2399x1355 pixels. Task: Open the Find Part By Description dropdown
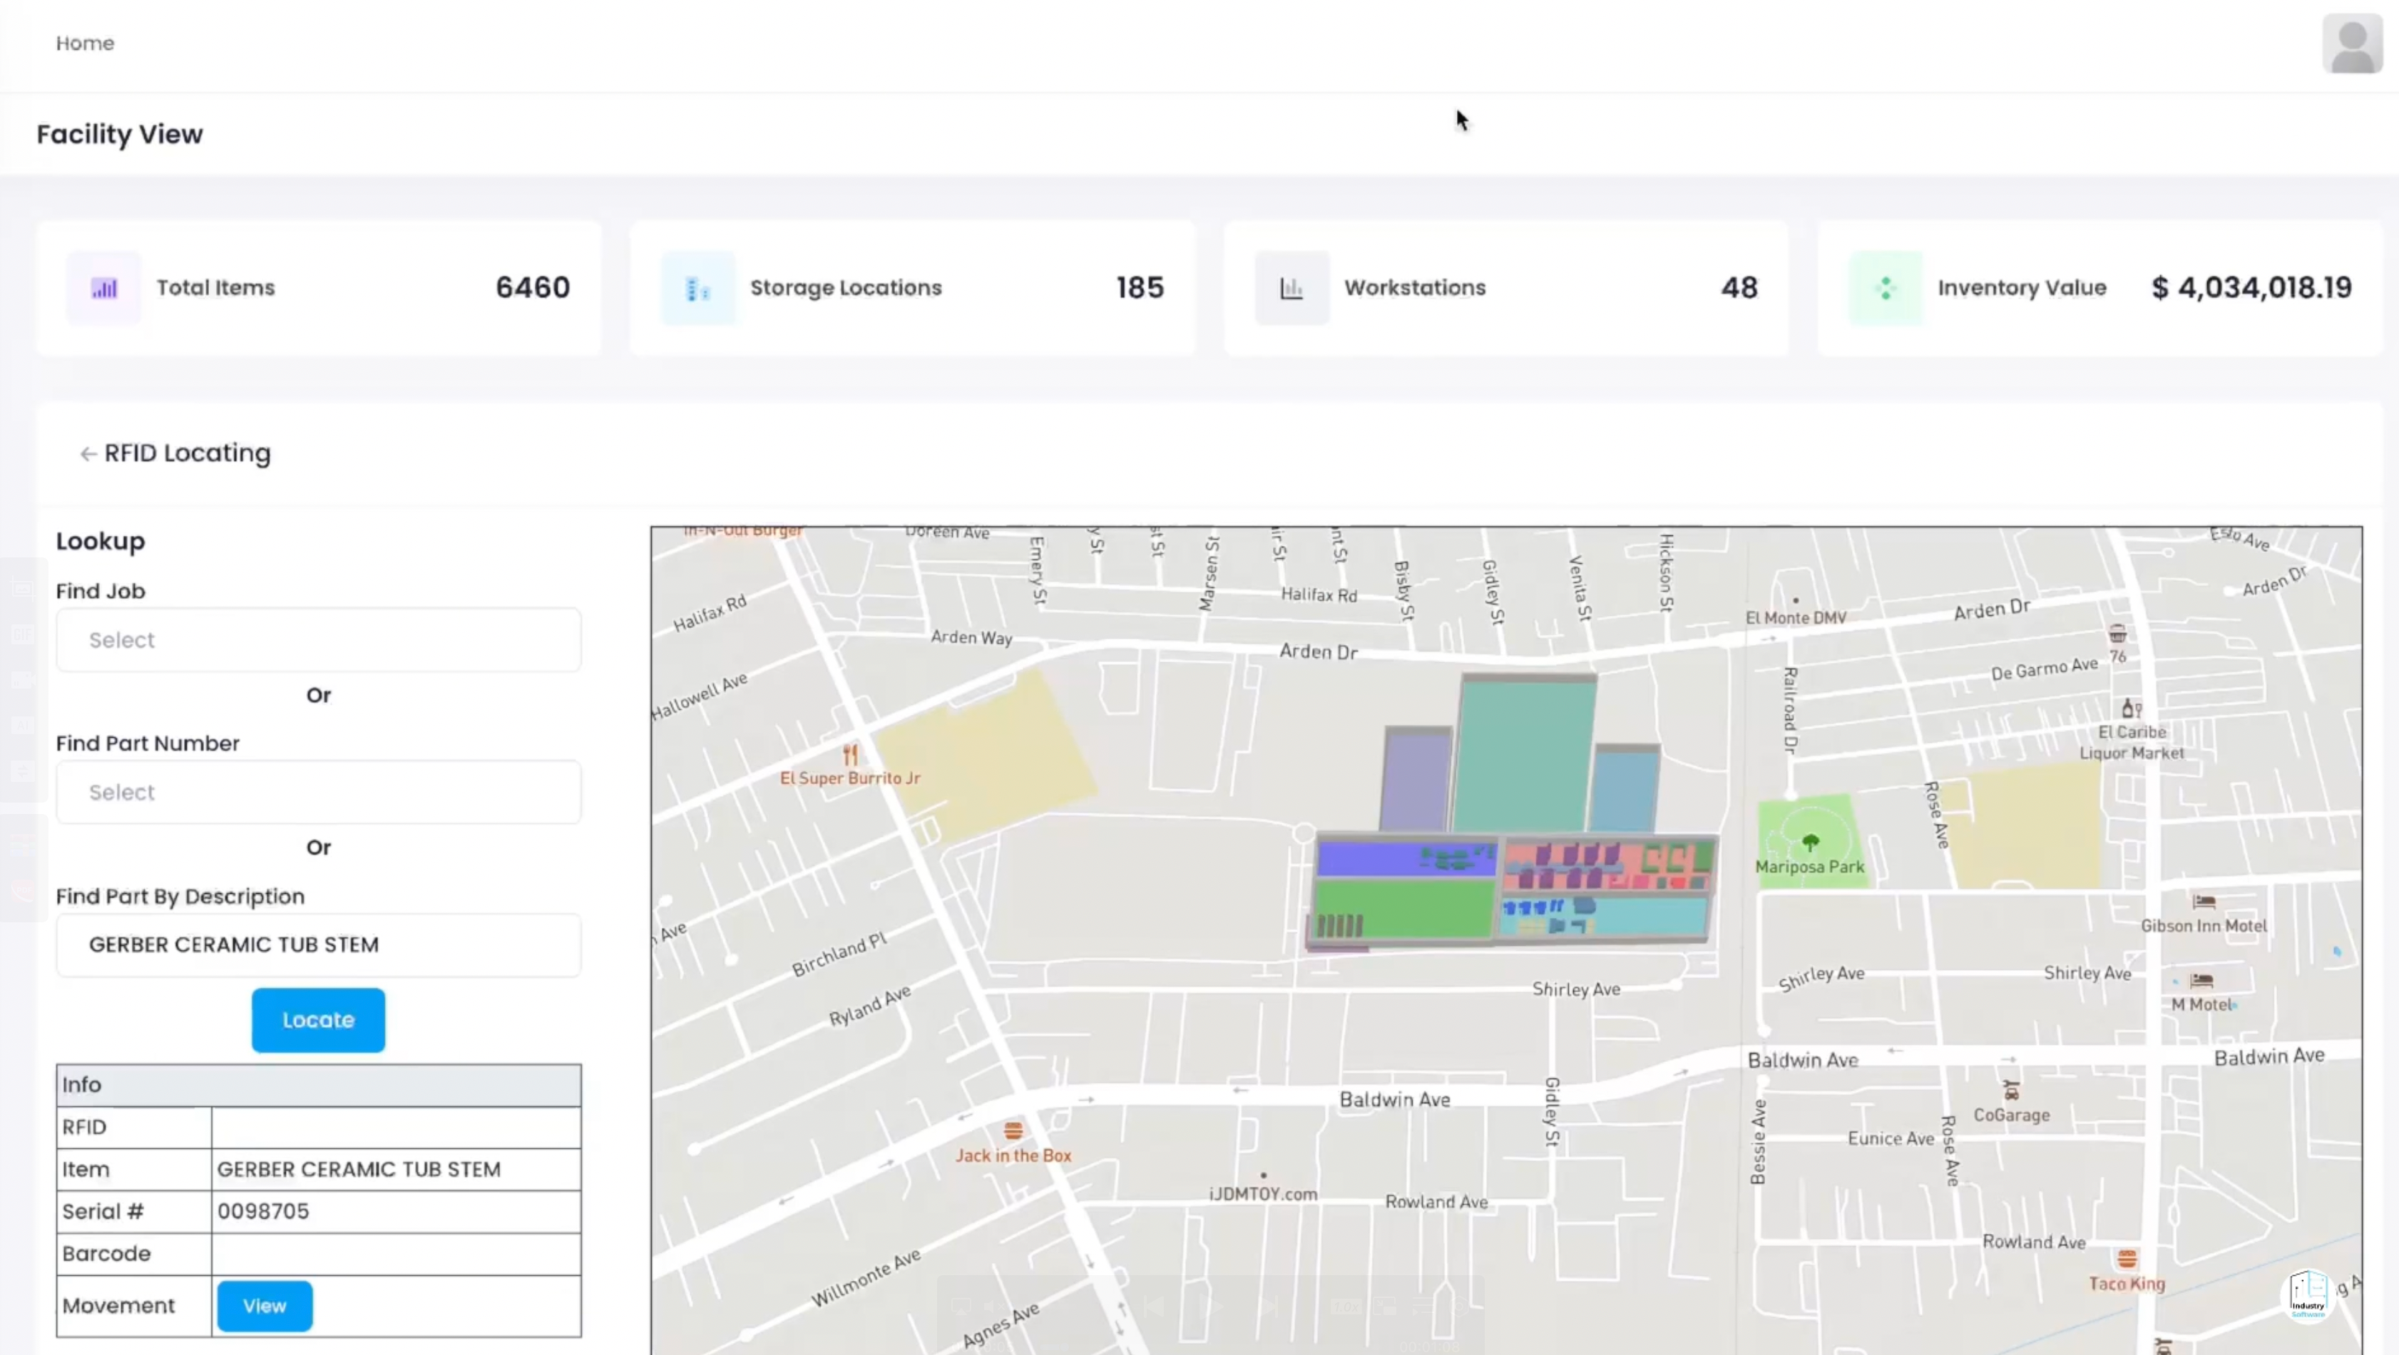[x=319, y=946]
